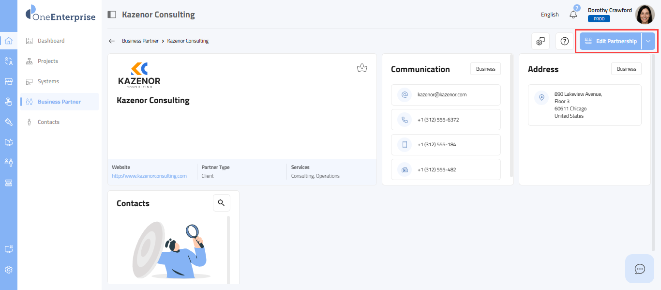
Task: Select Projects in the sidebar menu
Action: click(48, 61)
